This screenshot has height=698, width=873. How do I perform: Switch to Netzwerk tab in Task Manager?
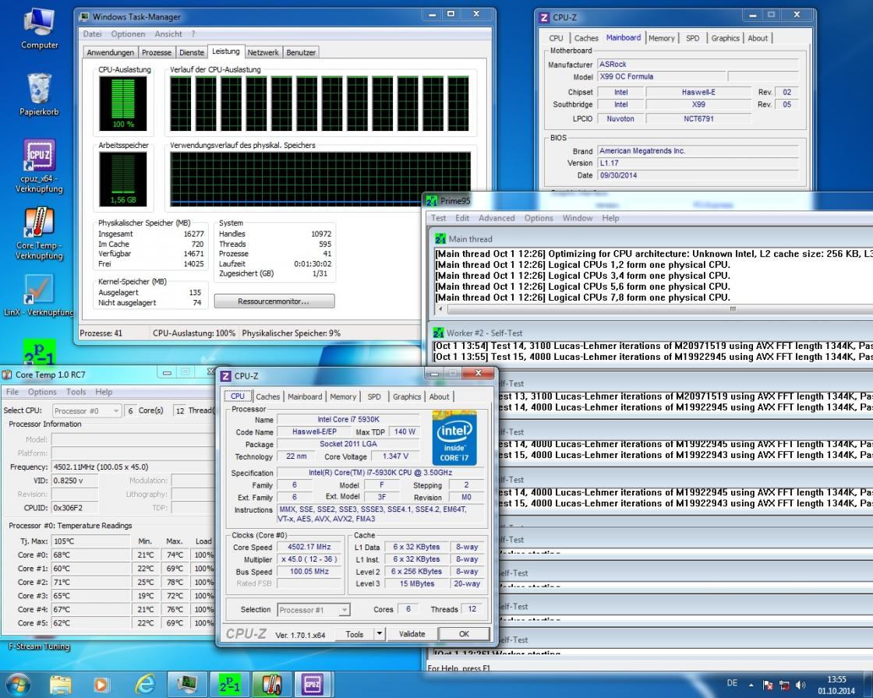[x=263, y=52]
